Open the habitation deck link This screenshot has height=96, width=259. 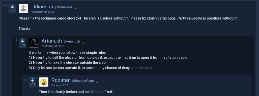pos(174,58)
